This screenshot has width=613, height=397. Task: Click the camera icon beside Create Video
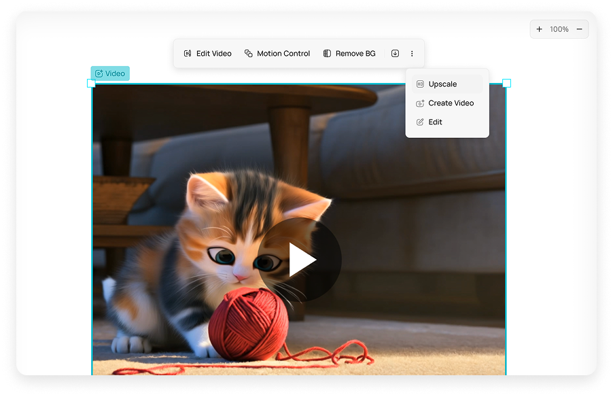(x=420, y=103)
